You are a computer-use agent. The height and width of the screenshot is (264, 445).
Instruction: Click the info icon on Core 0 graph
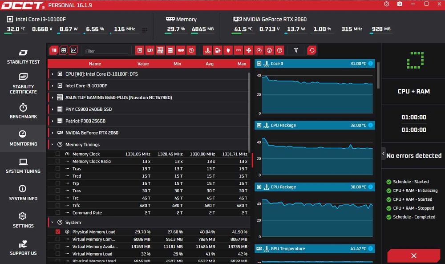(x=370, y=64)
